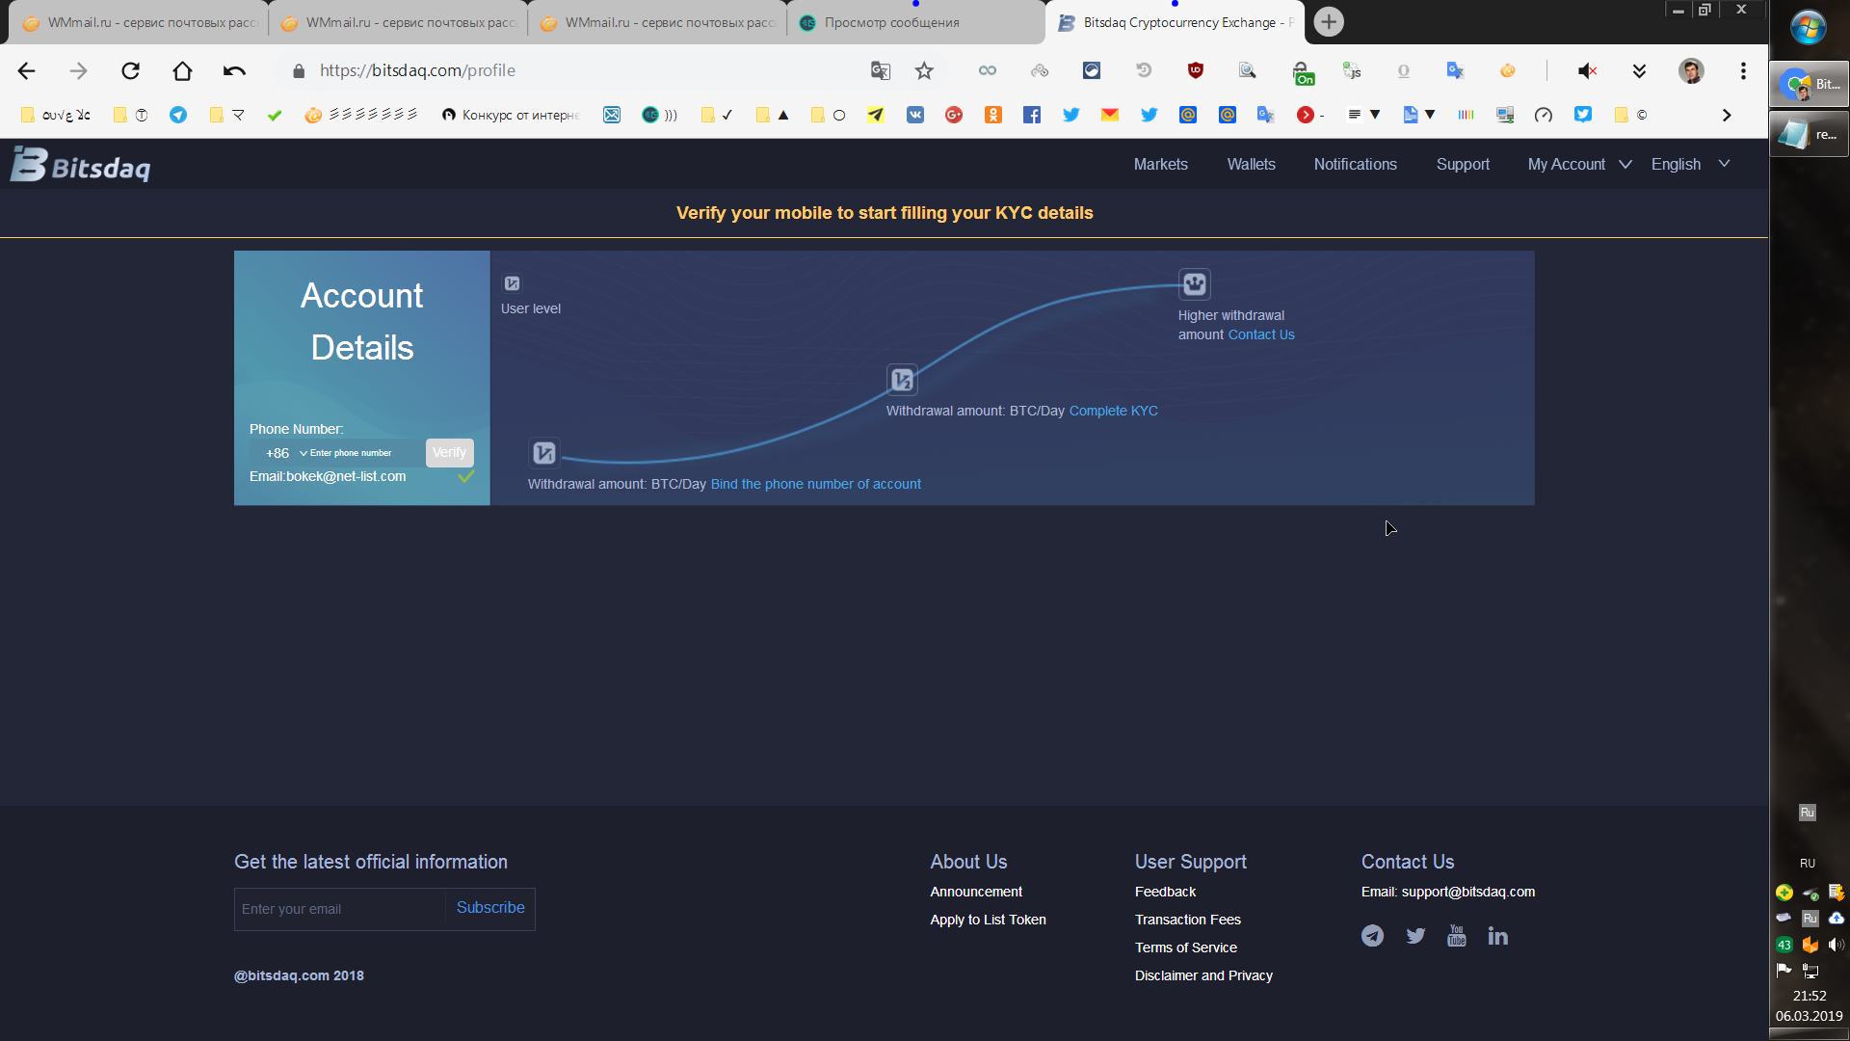Open the Конкурс от интернет bookmark

511,115
